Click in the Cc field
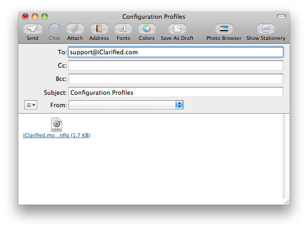Viewport: 308px width, 230px height. [x=176, y=66]
